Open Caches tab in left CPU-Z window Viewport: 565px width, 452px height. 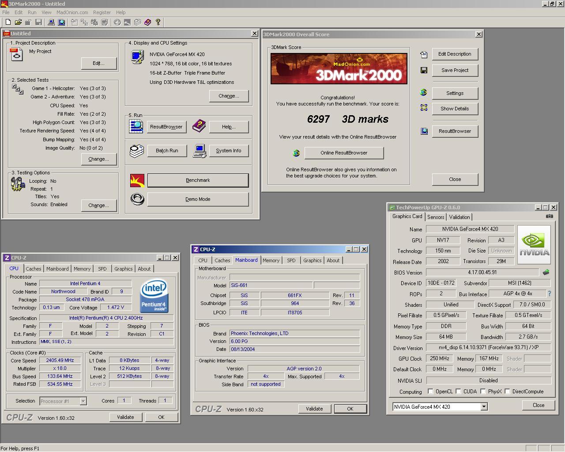34,269
